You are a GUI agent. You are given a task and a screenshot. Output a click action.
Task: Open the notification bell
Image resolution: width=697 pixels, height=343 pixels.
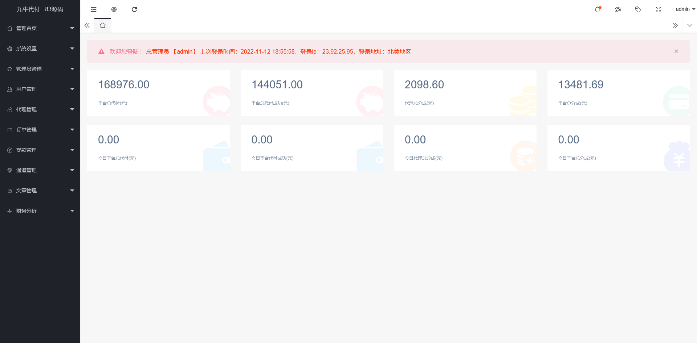pyautogui.click(x=597, y=9)
